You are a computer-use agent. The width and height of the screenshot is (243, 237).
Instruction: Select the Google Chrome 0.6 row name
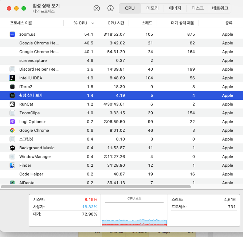coord(34,130)
